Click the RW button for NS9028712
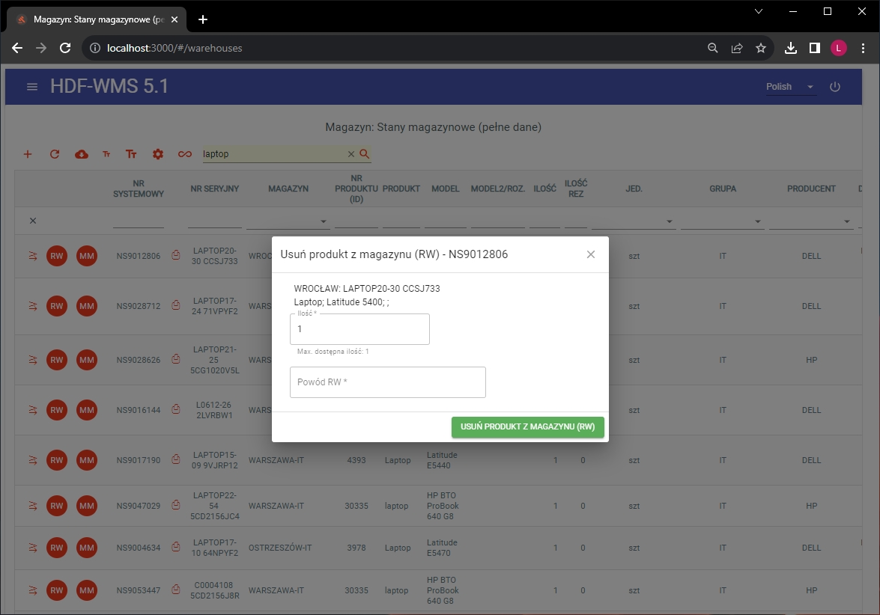The height and width of the screenshot is (615, 880). (57, 306)
